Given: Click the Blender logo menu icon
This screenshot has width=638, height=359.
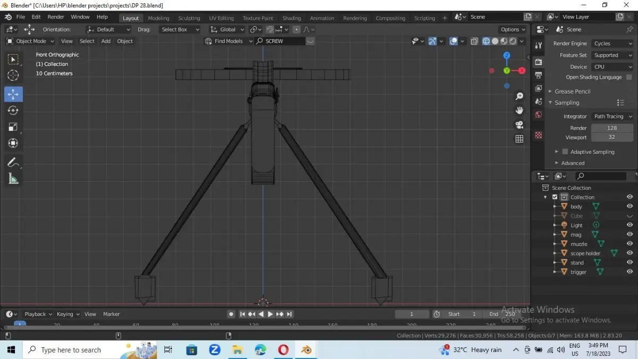Looking at the screenshot, I should tap(8, 17).
